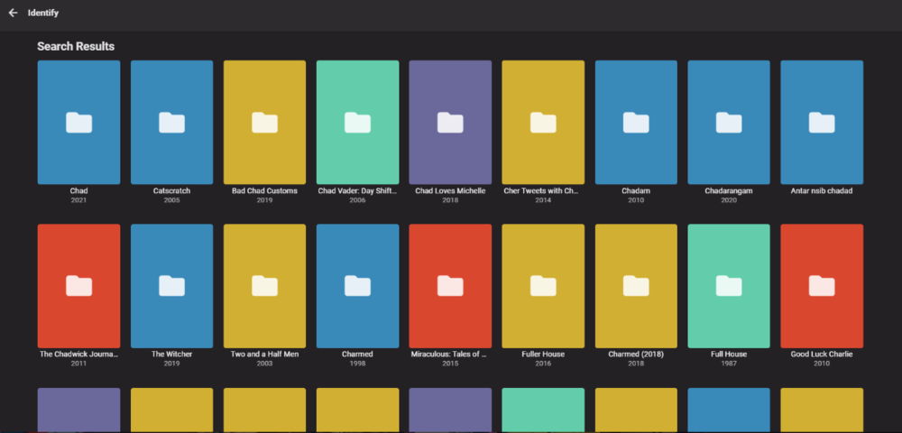Open the Chad 2021 result card
Image resolution: width=902 pixels, height=433 pixels.
click(78, 123)
